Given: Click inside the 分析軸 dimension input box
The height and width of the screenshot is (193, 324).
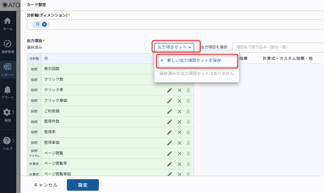Looking at the screenshot, I should click(175, 24).
